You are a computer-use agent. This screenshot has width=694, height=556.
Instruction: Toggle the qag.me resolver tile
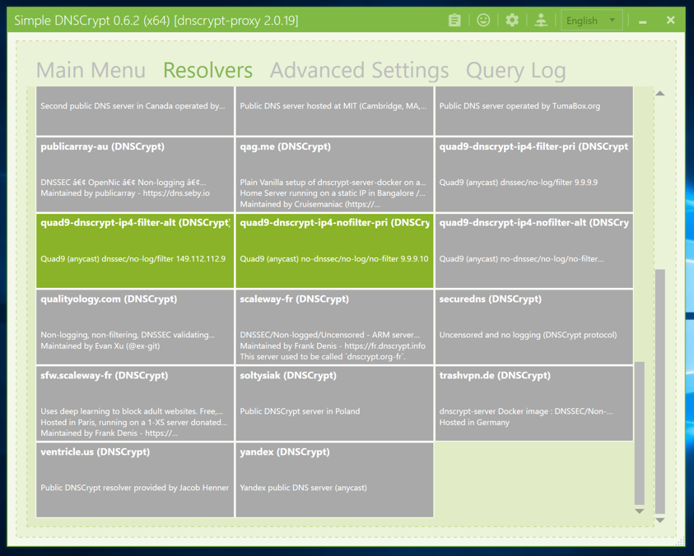coord(334,174)
